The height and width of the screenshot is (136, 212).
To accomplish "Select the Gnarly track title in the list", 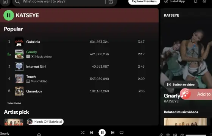I will coord(31,52).
